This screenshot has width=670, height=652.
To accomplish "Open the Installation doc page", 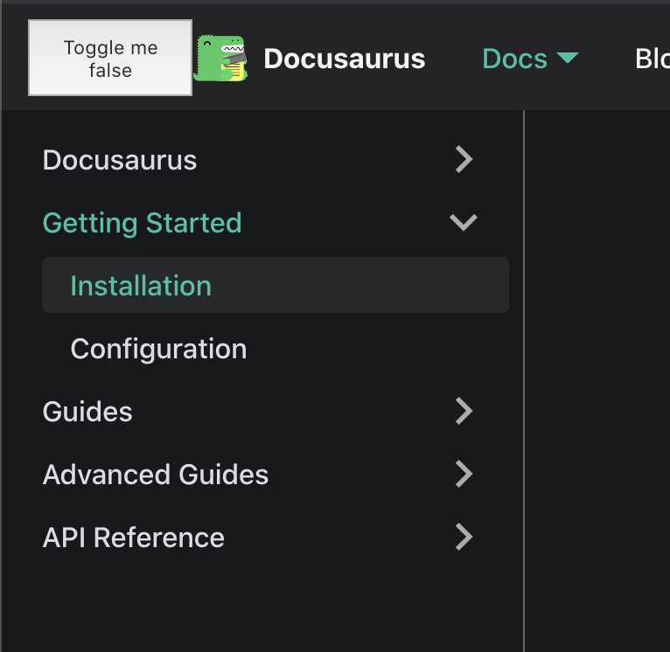I will [x=276, y=285].
